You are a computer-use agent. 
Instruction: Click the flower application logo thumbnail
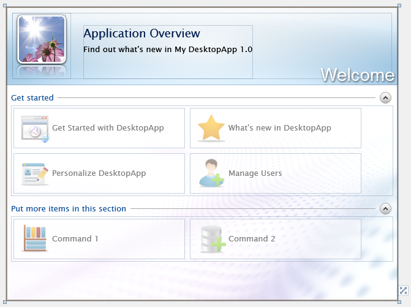(42, 39)
